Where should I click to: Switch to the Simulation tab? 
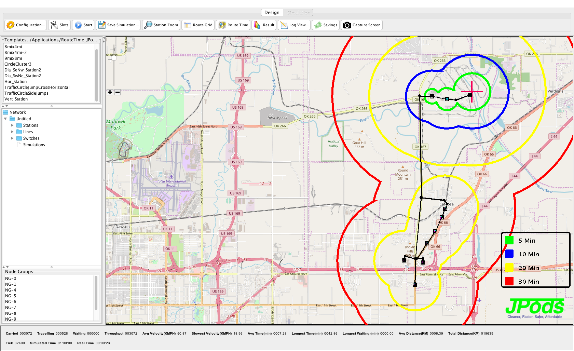[x=298, y=13]
